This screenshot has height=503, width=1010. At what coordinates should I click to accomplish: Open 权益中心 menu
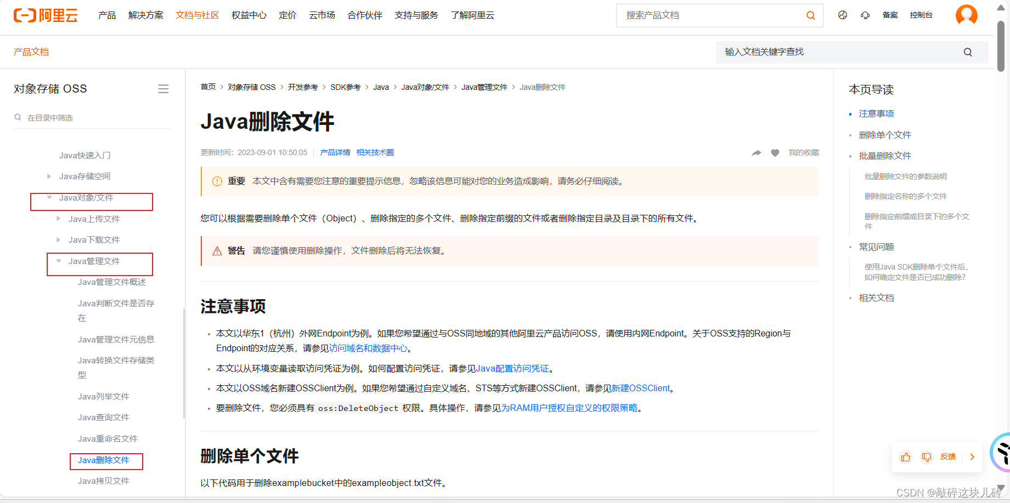[x=249, y=15]
